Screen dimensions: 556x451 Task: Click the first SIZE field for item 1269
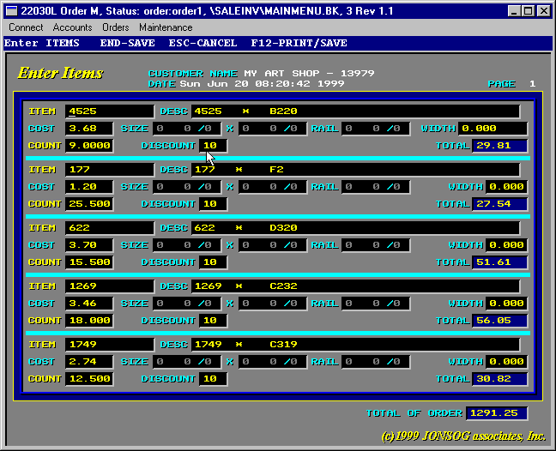pyautogui.click(x=187, y=304)
